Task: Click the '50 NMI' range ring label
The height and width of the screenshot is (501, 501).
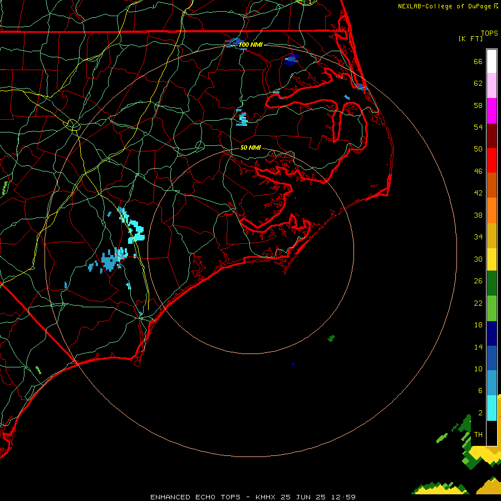Action: pyautogui.click(x=250, y=148)
